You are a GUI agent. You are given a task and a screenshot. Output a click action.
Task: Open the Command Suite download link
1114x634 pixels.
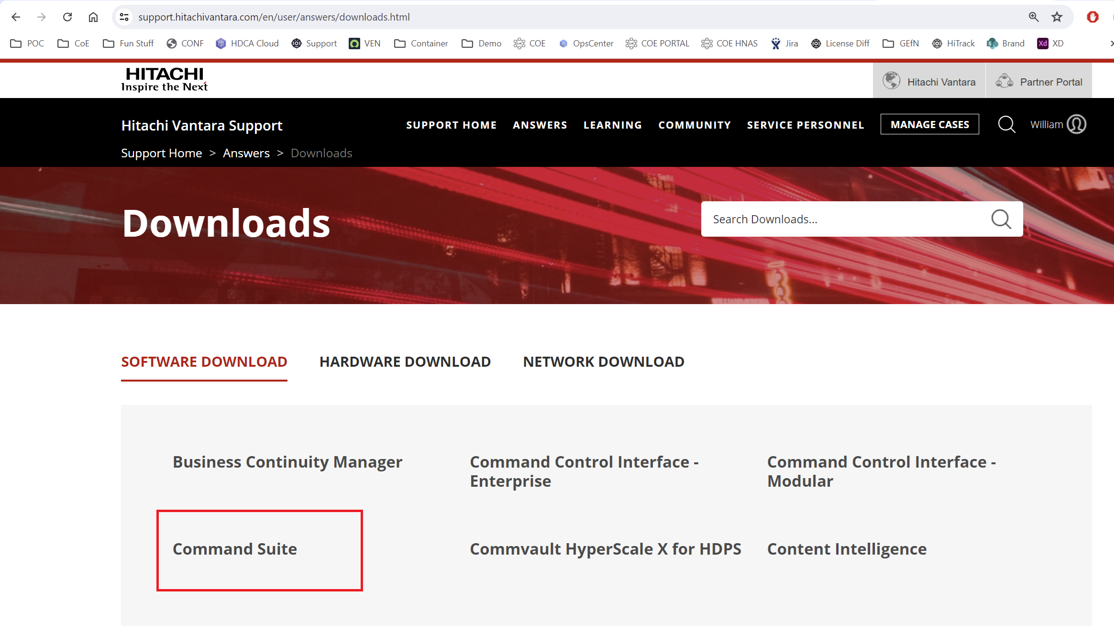[x=235, y=549]
